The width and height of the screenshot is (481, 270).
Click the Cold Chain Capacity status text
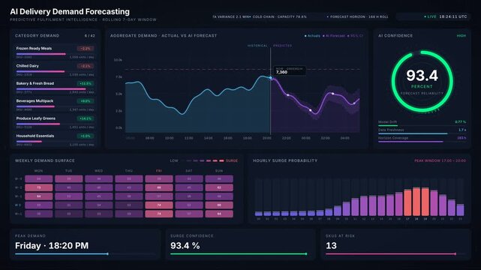279,16
